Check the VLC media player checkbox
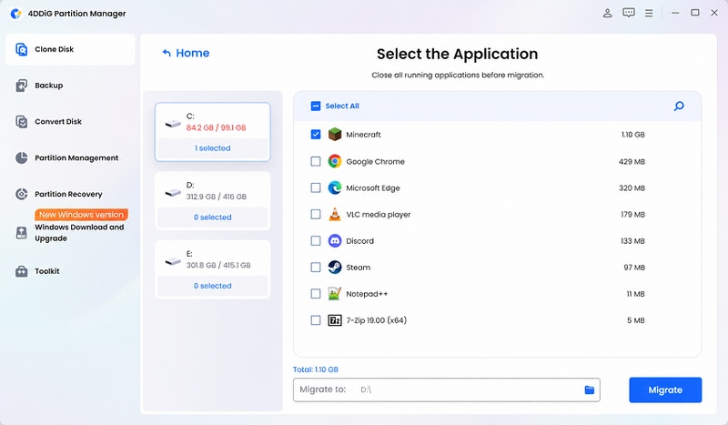 point(316,215)
